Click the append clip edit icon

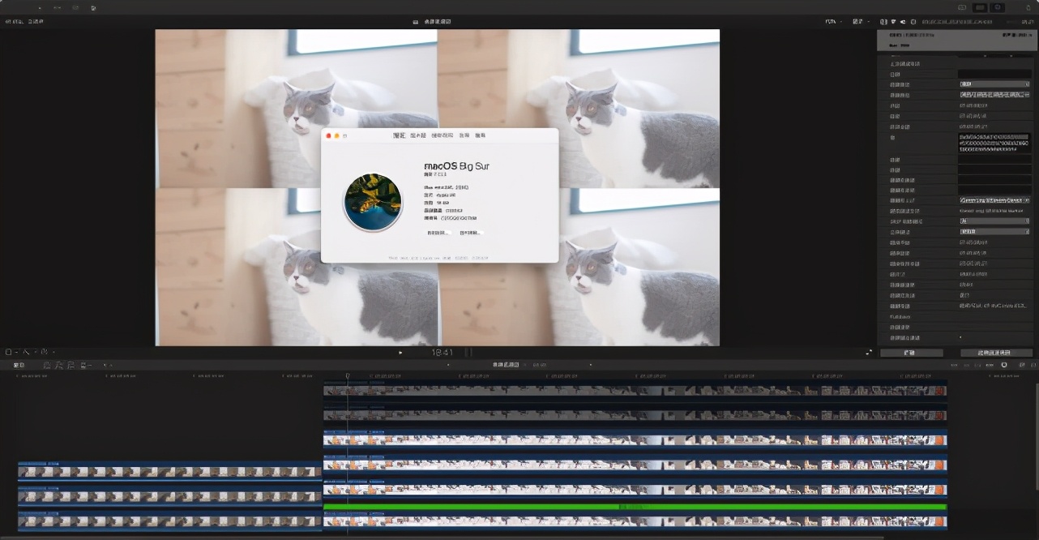point(71,366)
